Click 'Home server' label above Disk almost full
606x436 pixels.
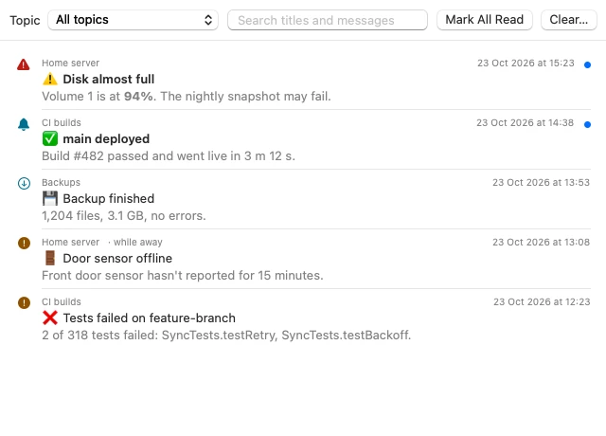point(71,64)
